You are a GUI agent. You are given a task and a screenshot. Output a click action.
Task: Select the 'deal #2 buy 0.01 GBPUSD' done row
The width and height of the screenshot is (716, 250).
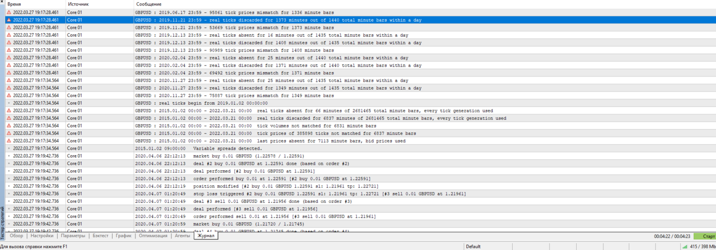pyautogui.click(x=271, y=164)
